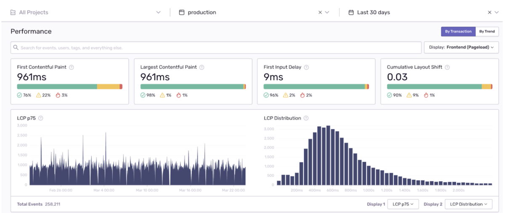The image size is (505, 213).
Task: Click green check icon beside 76%
Action: pyautogui.click(x=19, y=95)
